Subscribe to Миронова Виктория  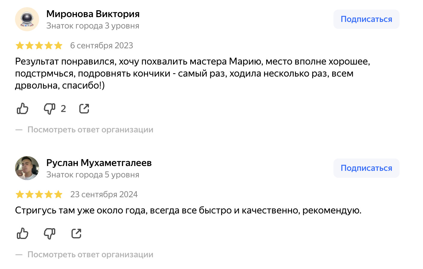tap(366, 19)
